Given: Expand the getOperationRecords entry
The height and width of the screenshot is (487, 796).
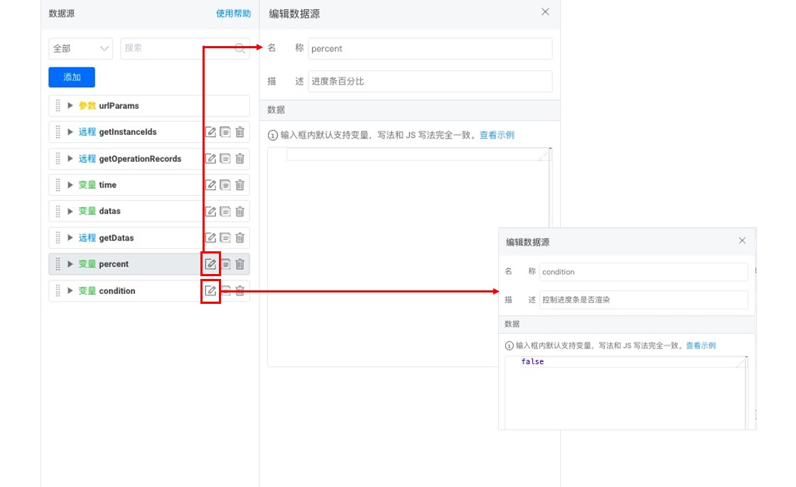Looking at the screenshot, I should pyautogui.click(x=70, y=158).
